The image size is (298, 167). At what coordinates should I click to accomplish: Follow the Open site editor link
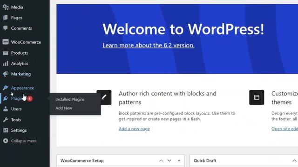[x=284, y=129]
